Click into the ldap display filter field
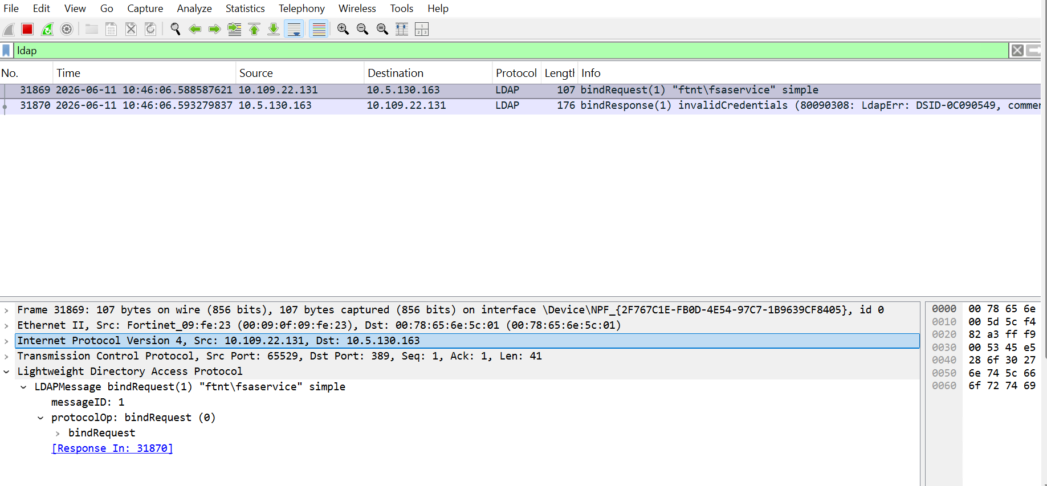Image resolution: width=1047 pixels, height=486 pixels. point(511,51)
